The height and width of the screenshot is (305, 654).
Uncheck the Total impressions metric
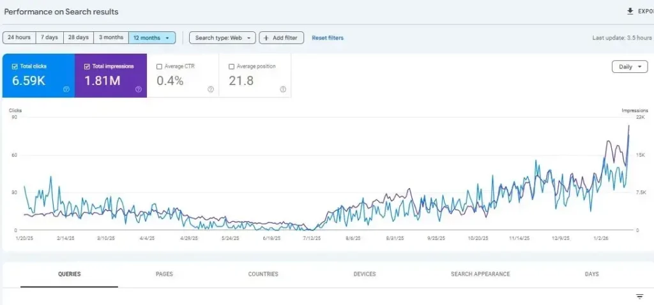tap(87, 66)
